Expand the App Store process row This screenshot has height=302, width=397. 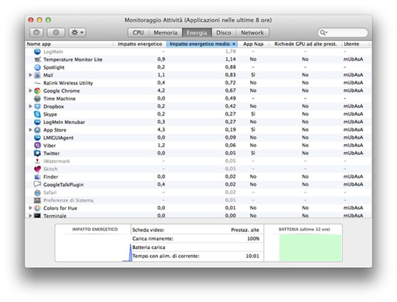click(x=31, y=130)
